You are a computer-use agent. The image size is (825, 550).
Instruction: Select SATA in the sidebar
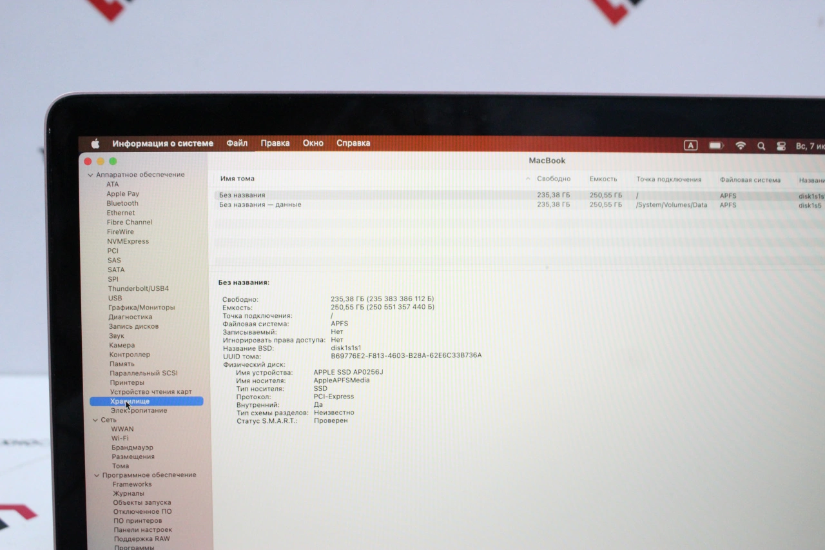pos(116,270)
